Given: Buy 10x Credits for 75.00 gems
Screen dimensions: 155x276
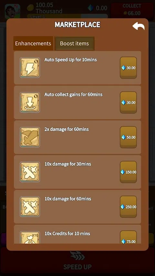Looking at the screenshot, I should [x=128, y=237].
